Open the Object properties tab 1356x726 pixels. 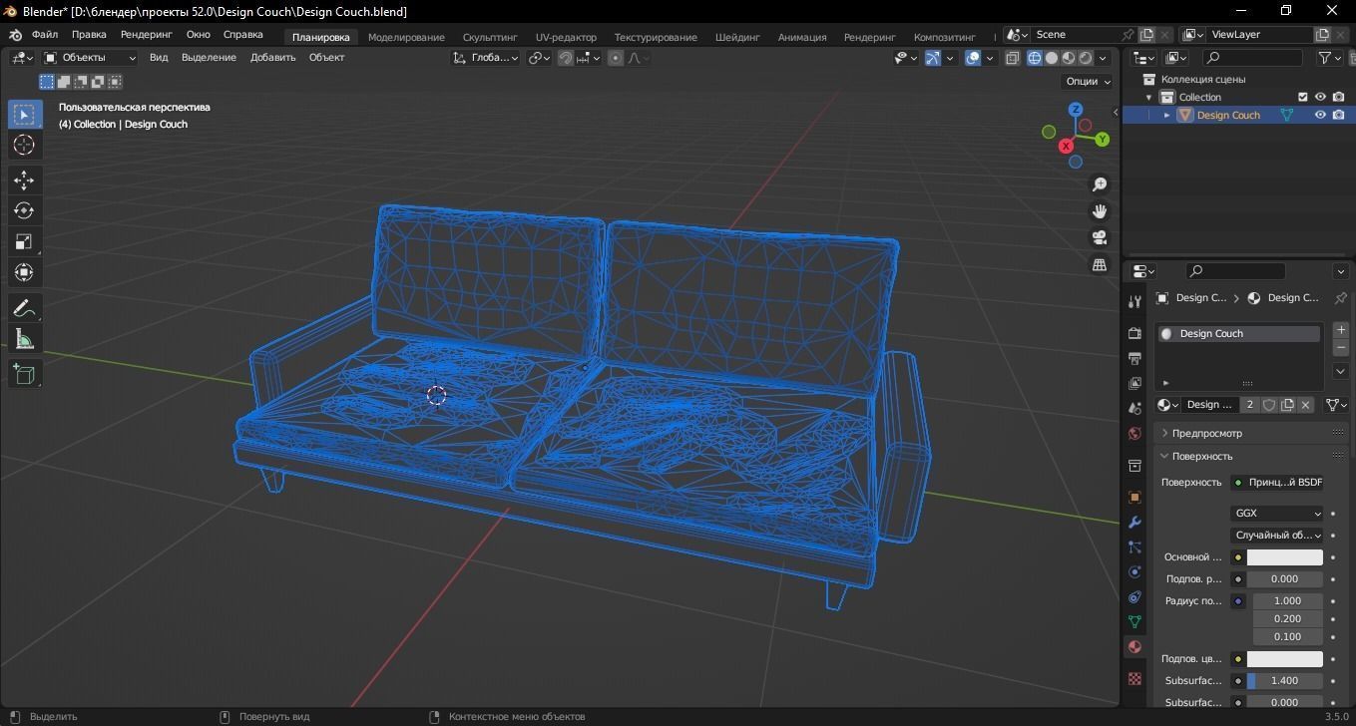click(1134, 497)
